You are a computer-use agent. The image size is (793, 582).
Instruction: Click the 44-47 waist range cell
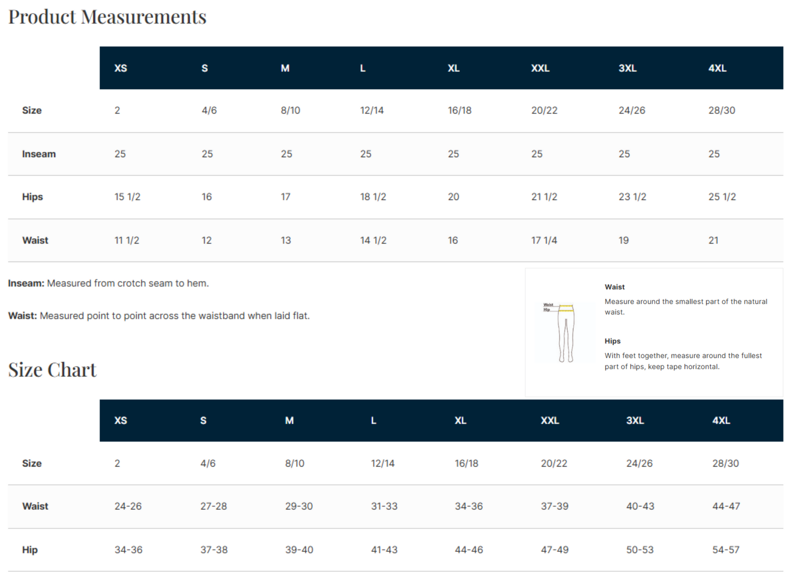point(726,506)
